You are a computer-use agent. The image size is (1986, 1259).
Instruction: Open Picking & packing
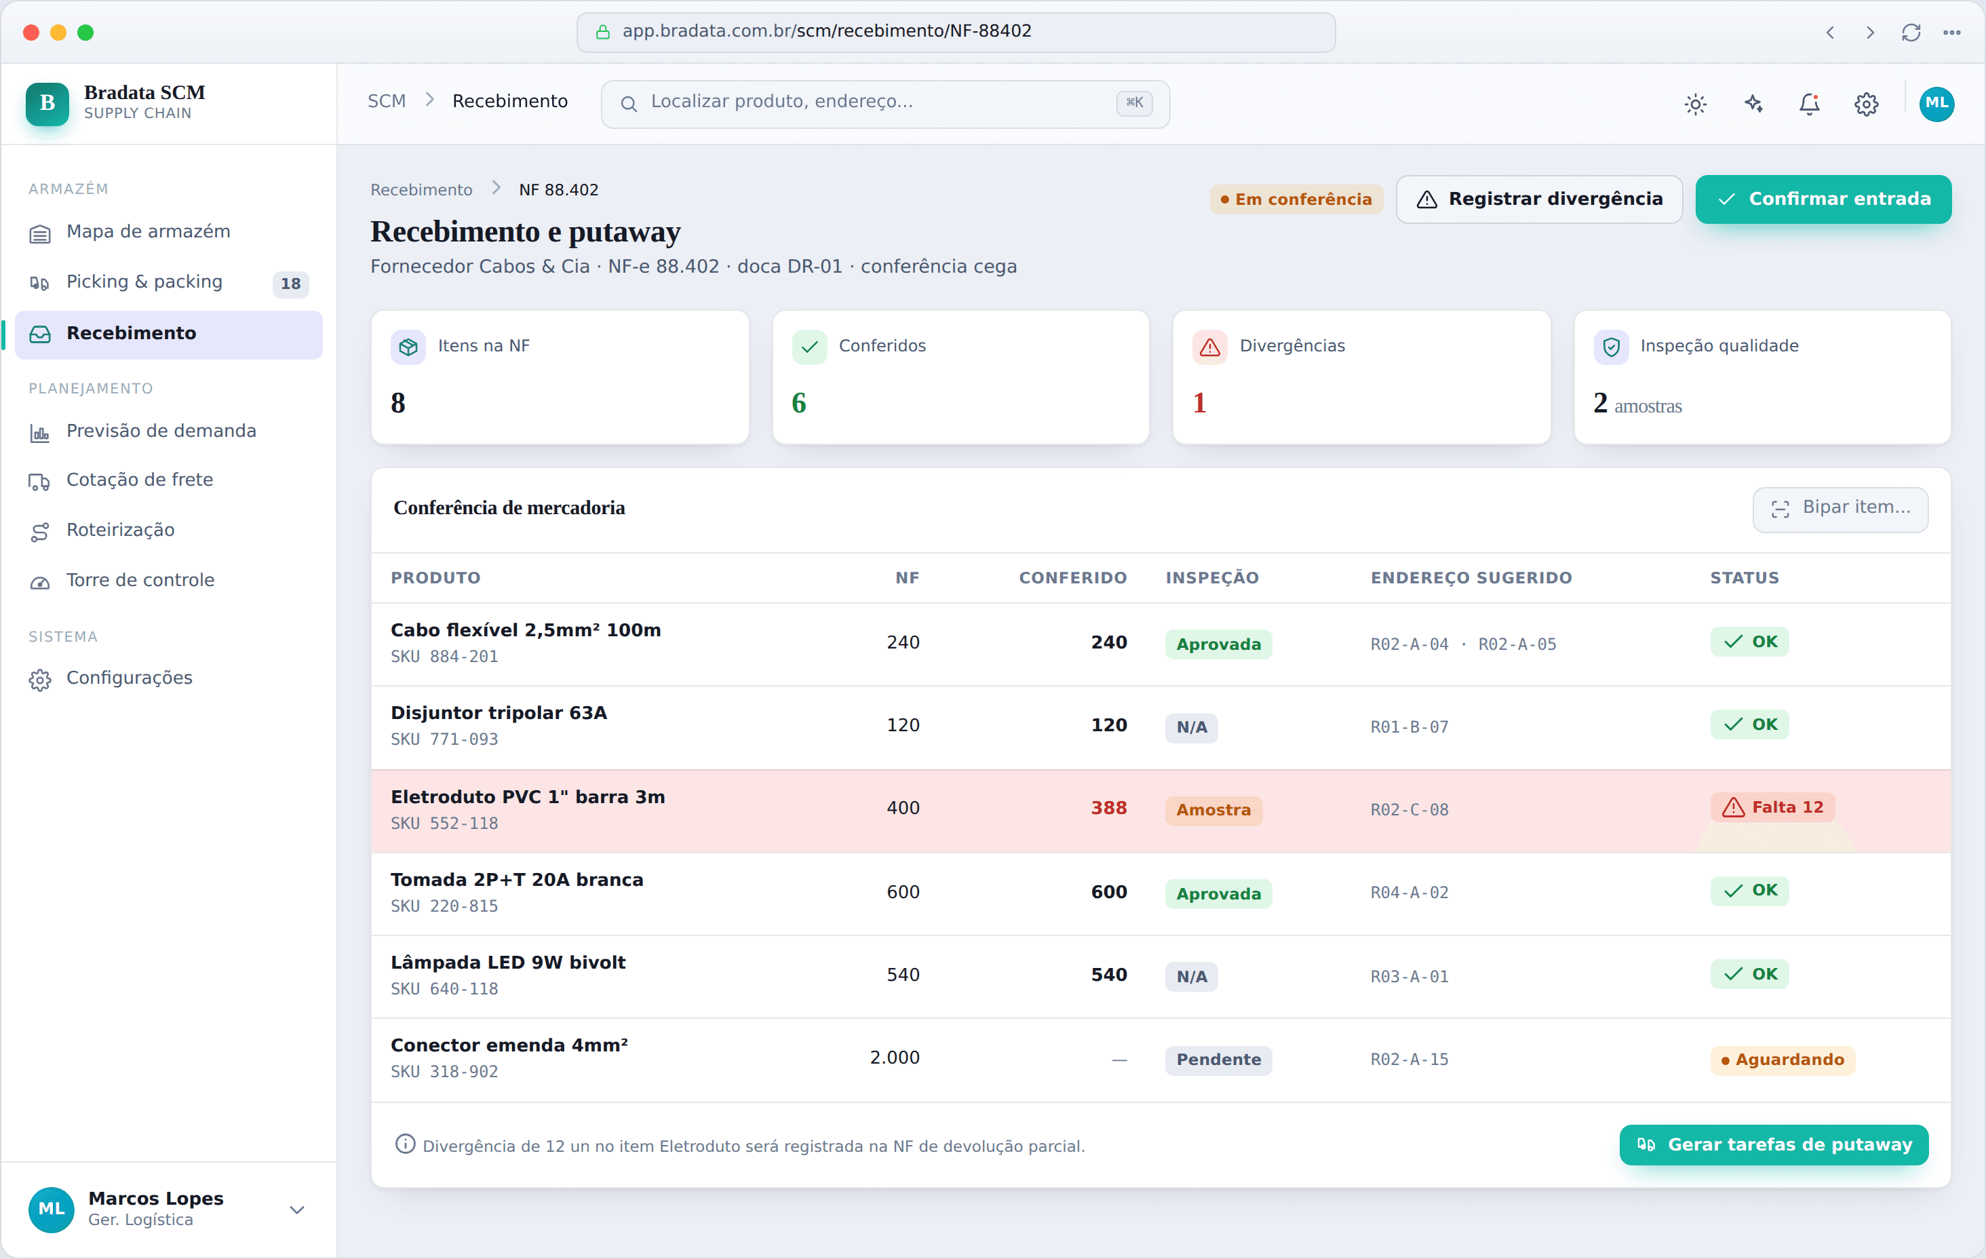[168, 282]
